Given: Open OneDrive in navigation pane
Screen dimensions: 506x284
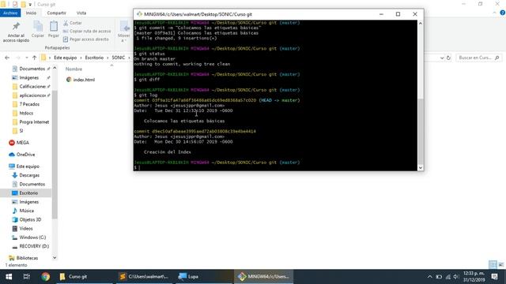Looking at the screenshot, I should coord(21,155).
